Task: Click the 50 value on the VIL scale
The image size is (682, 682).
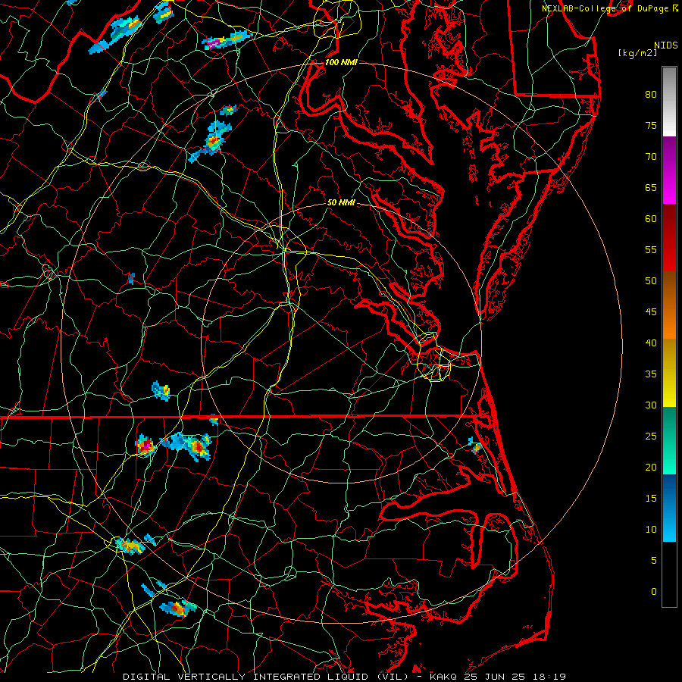Action: (651, 281)
